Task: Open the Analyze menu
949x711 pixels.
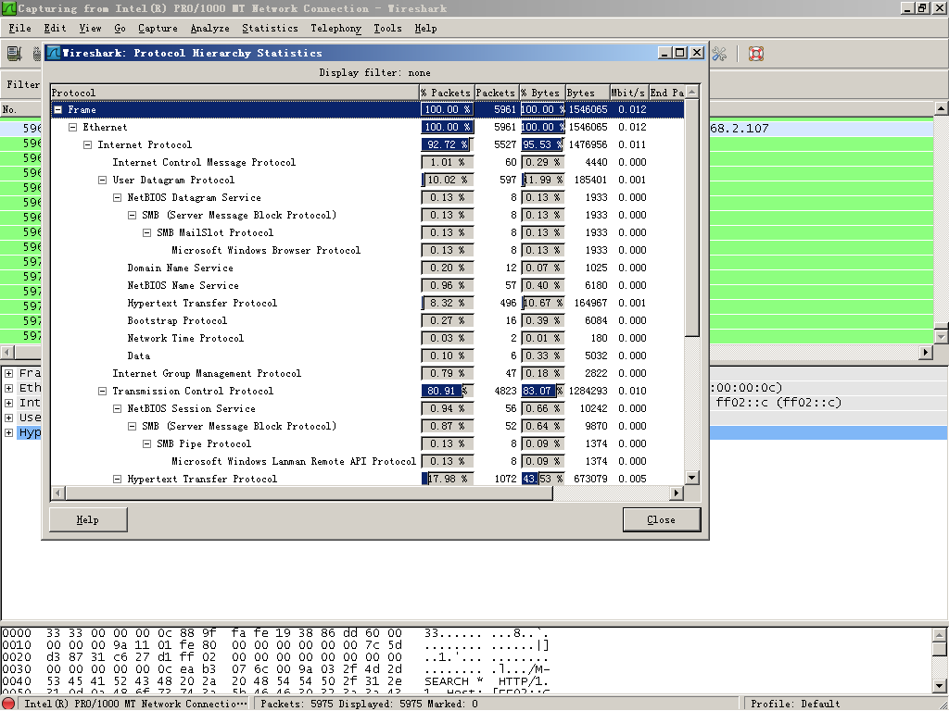Action: coord(210,29)
